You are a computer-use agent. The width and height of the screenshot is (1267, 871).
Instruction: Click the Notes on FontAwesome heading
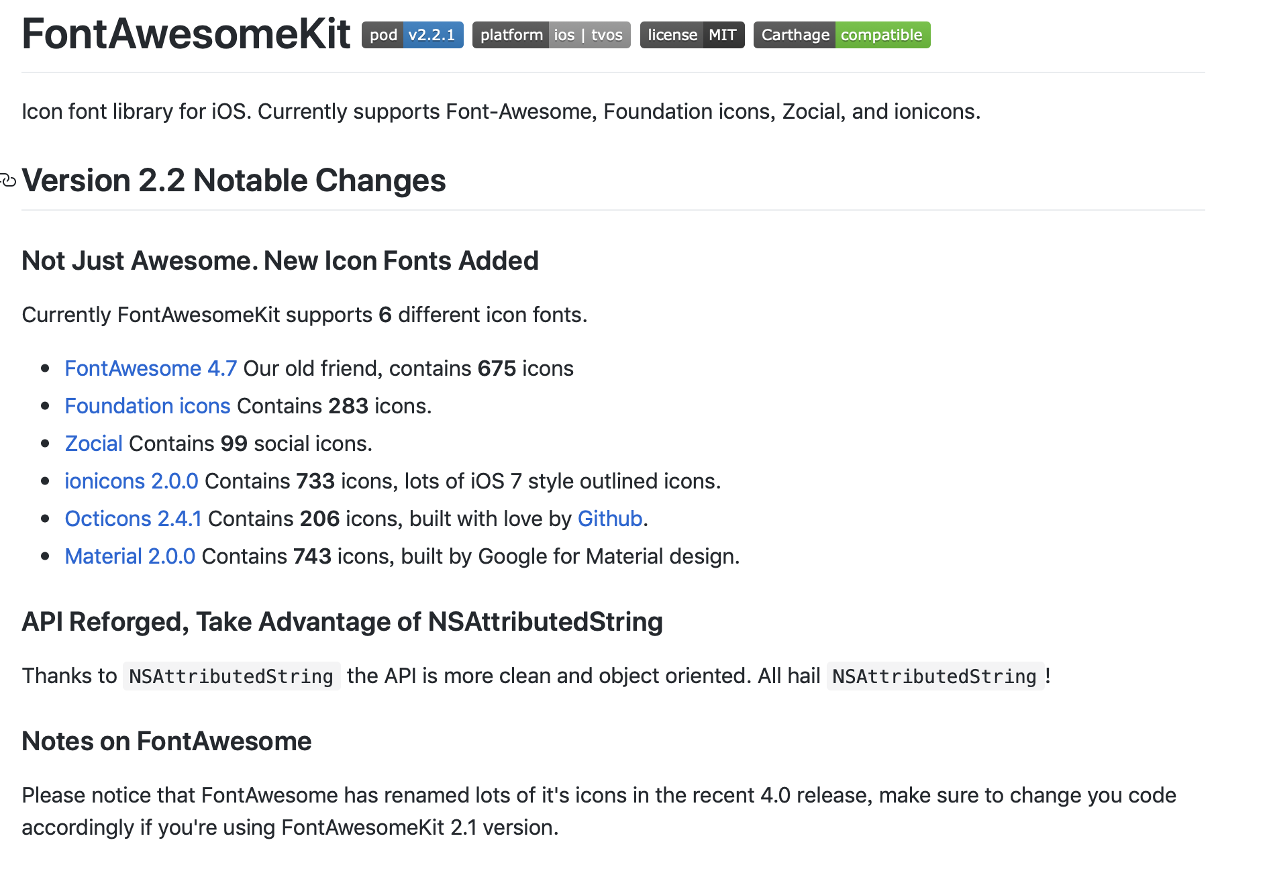pos(166,741)
